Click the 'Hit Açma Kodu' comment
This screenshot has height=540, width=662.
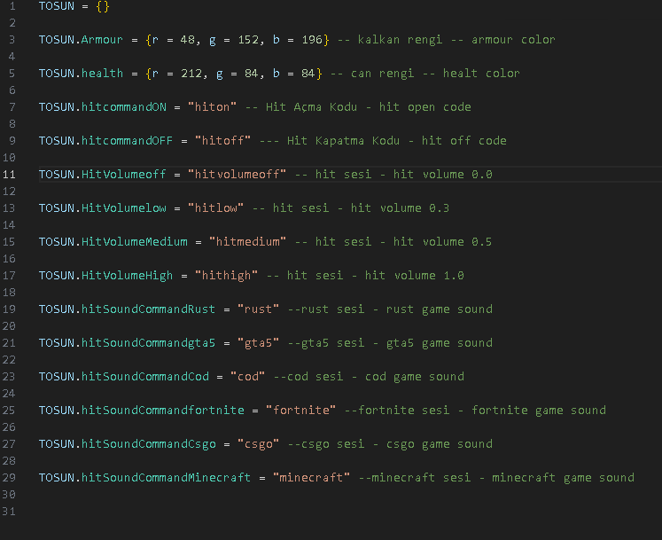311,107
